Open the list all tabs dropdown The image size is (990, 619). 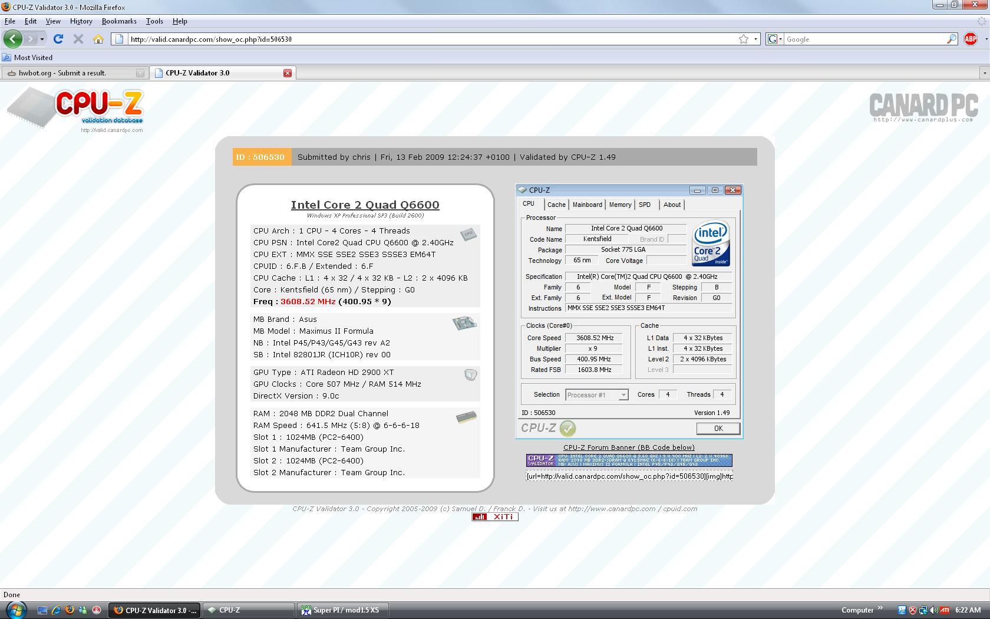984,73
